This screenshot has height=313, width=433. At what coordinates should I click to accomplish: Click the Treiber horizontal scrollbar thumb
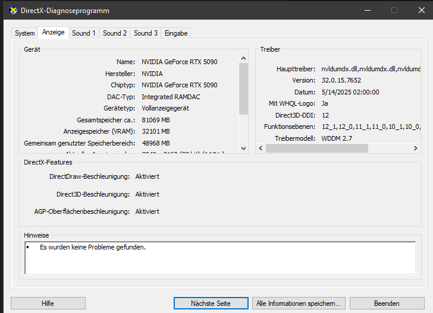coord(317,148)
